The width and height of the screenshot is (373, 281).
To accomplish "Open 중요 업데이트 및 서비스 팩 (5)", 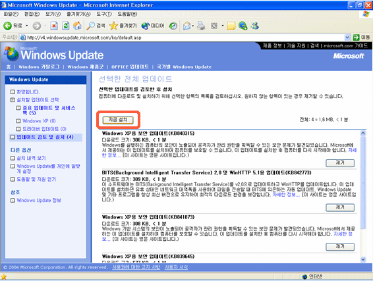I will tap(49, 110).
